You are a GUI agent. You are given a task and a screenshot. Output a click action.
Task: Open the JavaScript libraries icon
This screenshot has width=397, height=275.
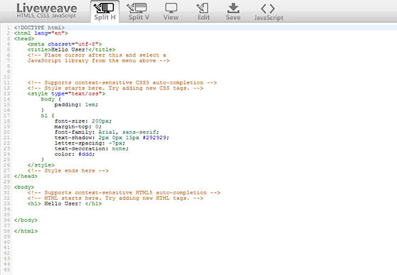(x=268, y=9)
